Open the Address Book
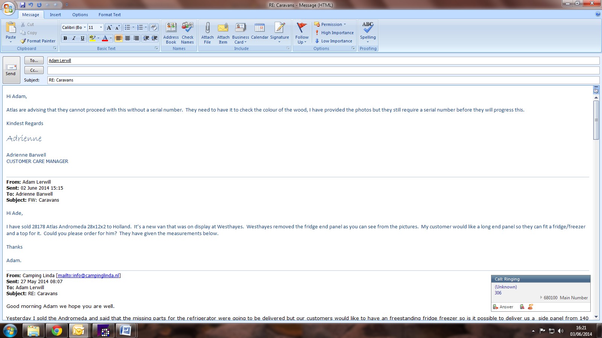 click(171, 33)
